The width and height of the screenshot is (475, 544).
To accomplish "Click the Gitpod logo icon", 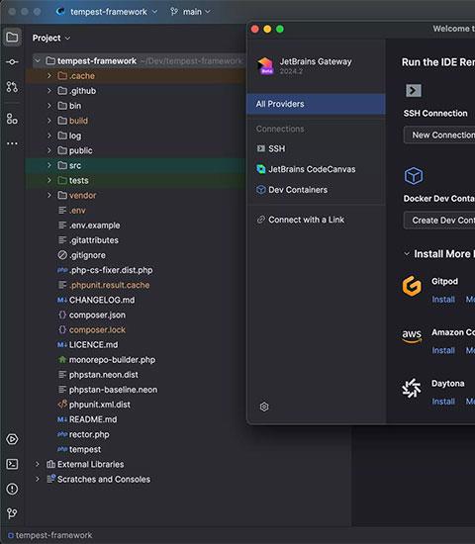I will (x=412, y=286).
